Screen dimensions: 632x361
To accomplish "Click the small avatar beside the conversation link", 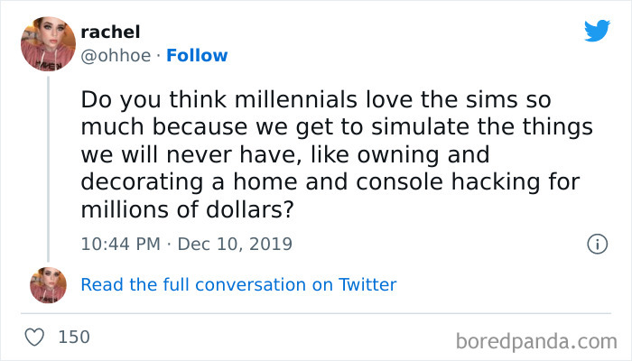I will tap(49, 284).
